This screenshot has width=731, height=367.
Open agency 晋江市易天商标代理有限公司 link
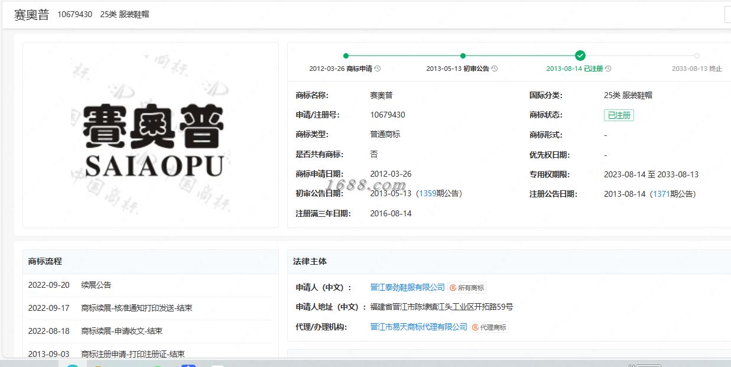pyautogui.click(x=418, y=327)
